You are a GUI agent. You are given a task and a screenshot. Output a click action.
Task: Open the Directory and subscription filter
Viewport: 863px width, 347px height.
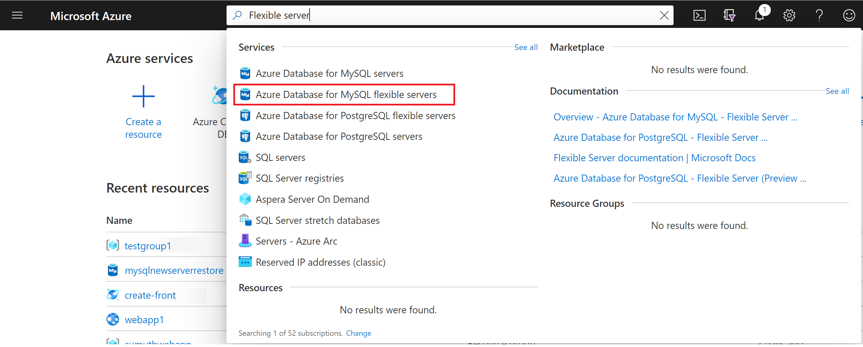point(729,15)
